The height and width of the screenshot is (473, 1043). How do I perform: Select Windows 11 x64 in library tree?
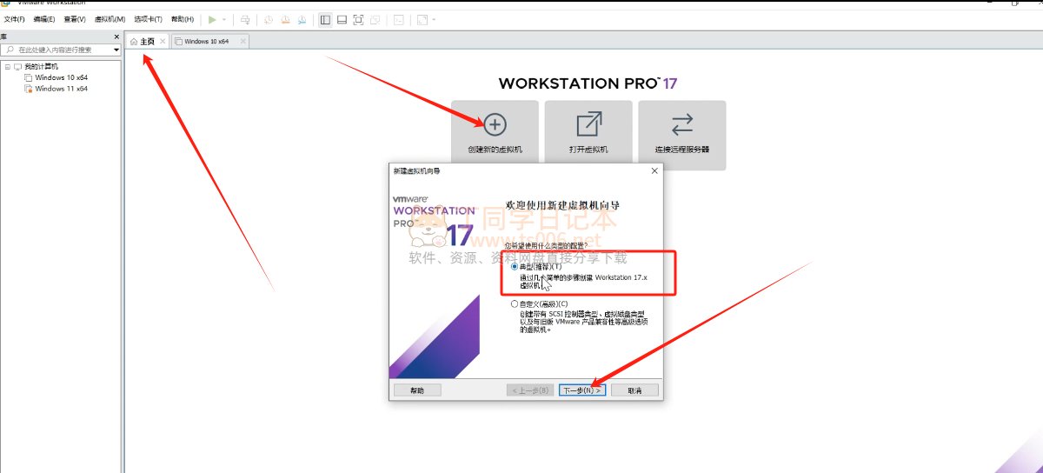61,89
